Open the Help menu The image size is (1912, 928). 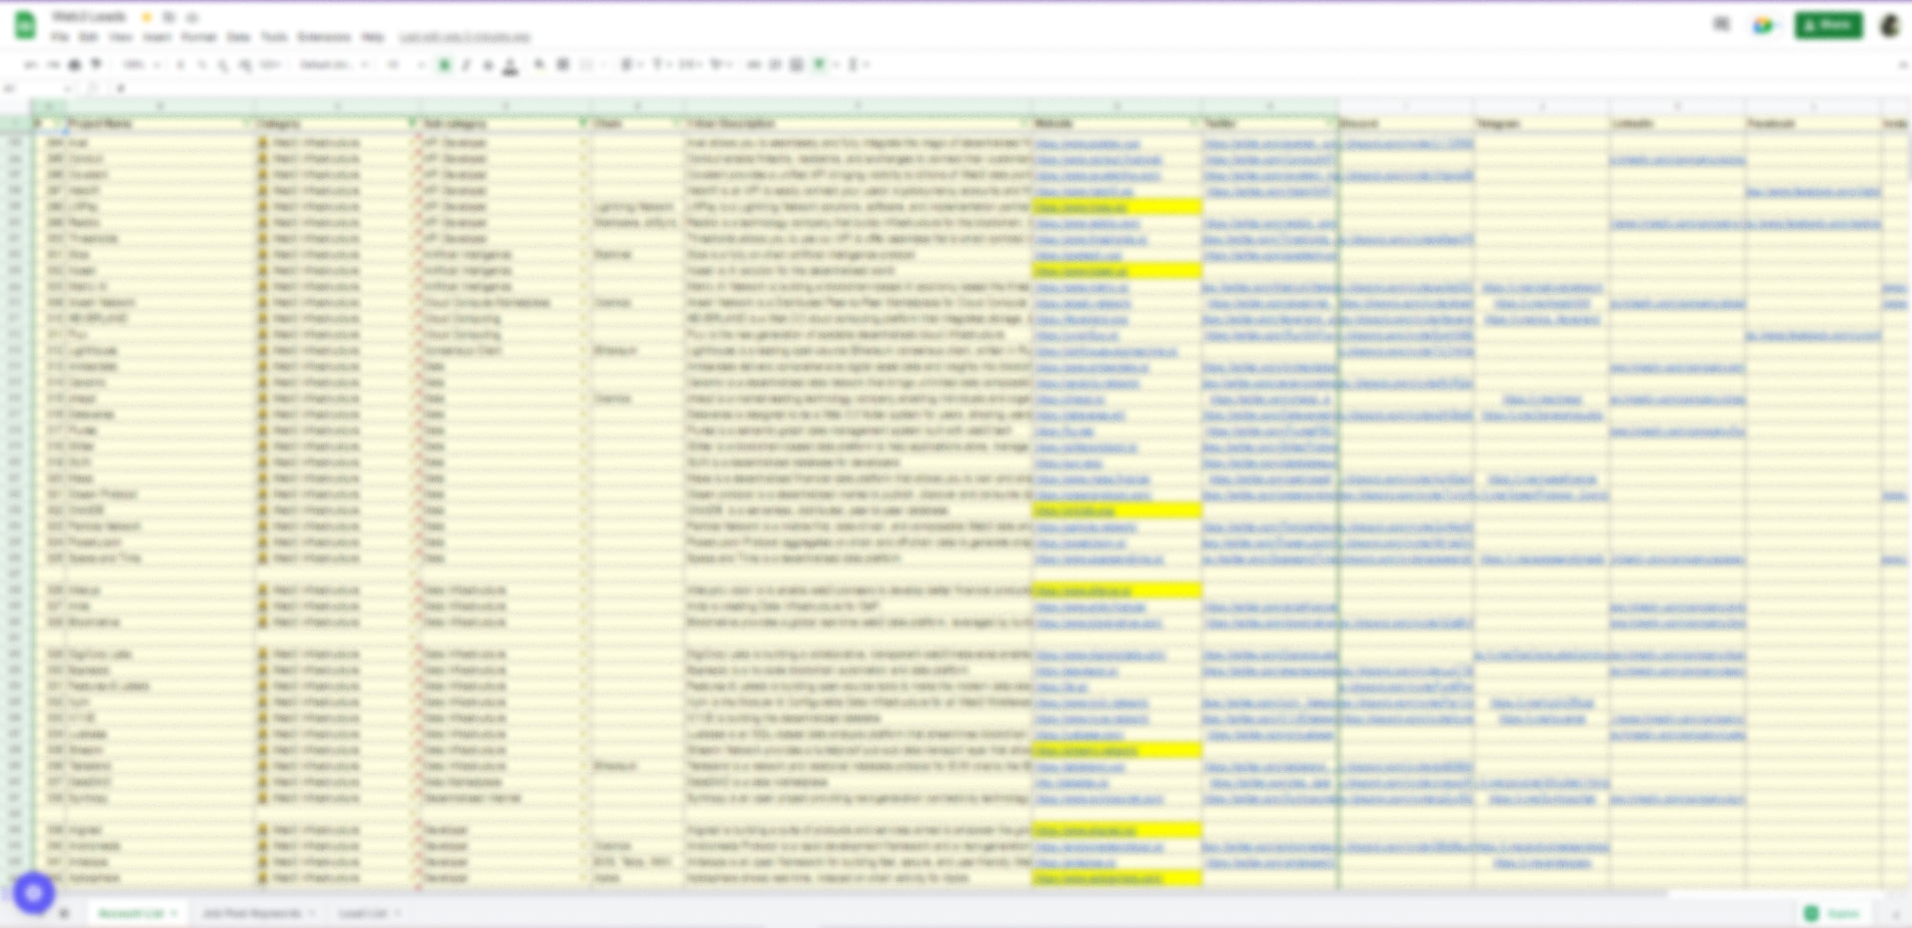373,37
